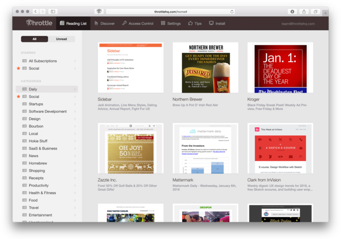Add a new tab with plus button
Image resolution: width=341 pixels, height=239 pixels.
coord(326,13)
